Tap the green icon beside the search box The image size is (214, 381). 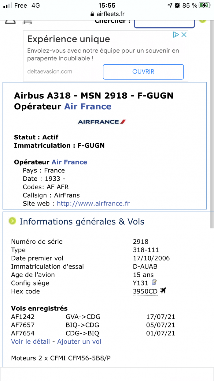202,20
